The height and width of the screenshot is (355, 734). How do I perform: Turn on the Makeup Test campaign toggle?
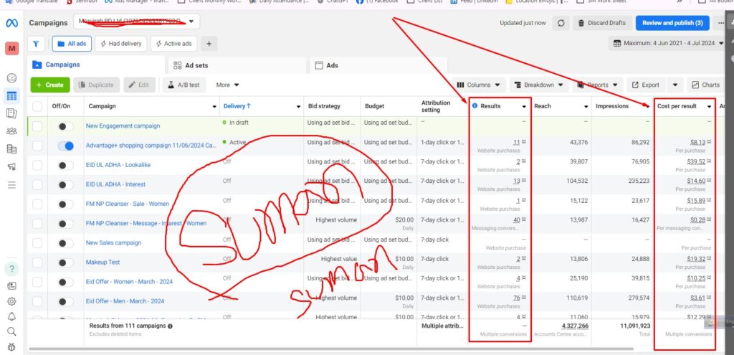pyautogui.click(x=66, y=262)
